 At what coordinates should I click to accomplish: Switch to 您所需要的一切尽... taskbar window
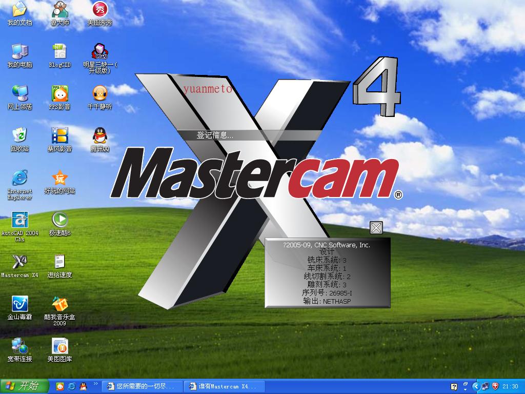142,387
